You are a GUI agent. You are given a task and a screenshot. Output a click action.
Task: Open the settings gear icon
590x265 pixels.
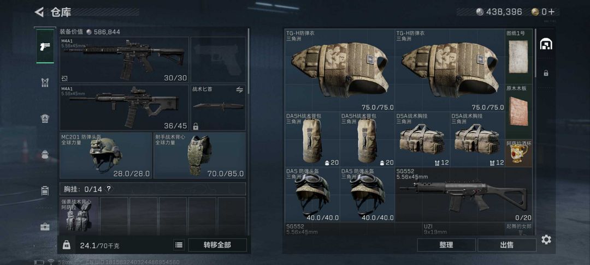coord(546,239)
